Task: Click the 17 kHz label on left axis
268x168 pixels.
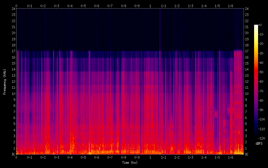Action: tap(13, 51)
